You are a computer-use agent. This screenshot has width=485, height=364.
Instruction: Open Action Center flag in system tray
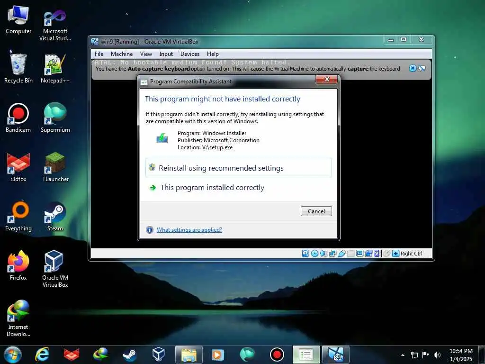(x=426, y=355)
